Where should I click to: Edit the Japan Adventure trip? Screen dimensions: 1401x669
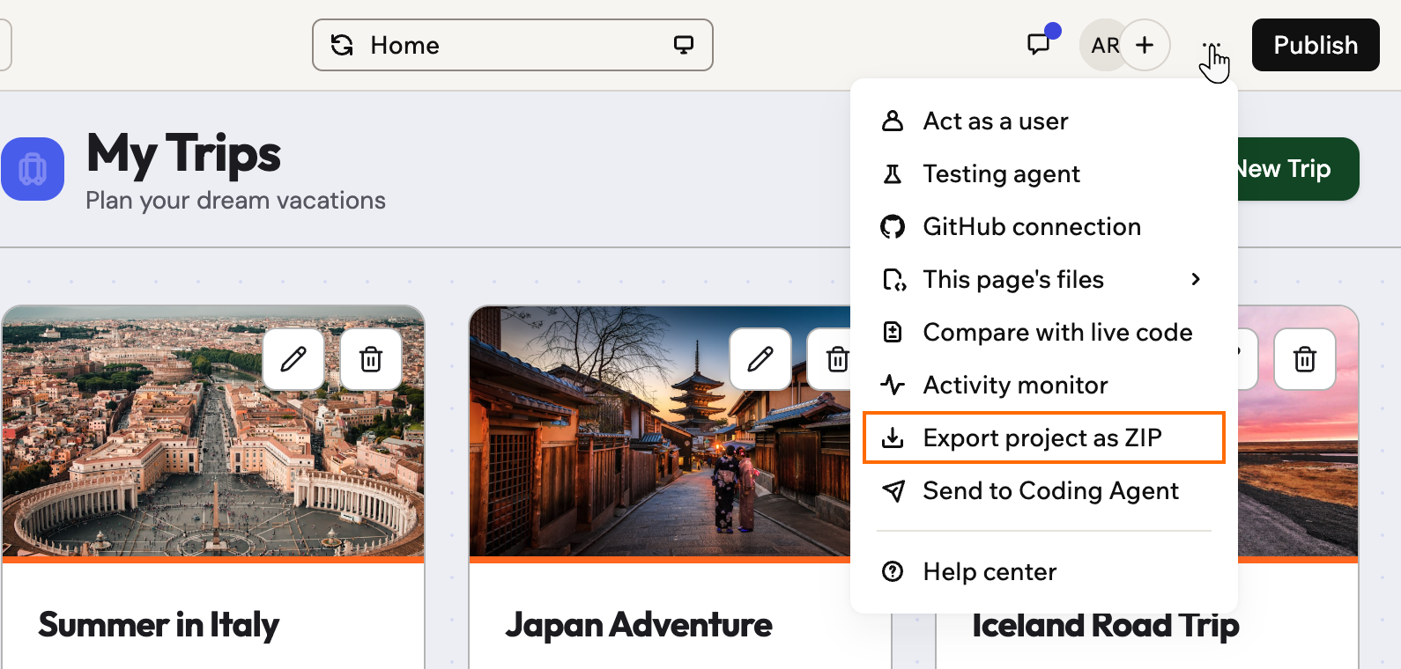[x=760, y=359]
